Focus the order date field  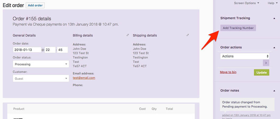pyautogui.click(x=27, y=50)
